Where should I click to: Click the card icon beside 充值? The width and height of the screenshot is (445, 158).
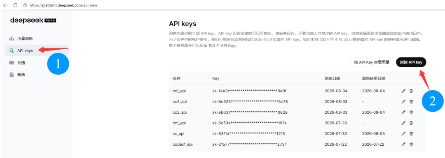12,63
